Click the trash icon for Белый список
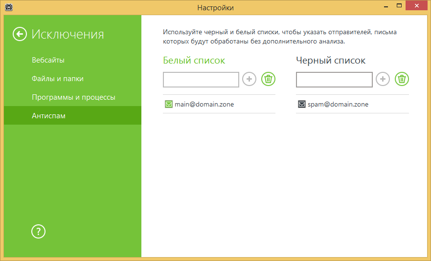Screen dimensions: 431x261 (268, 79)
